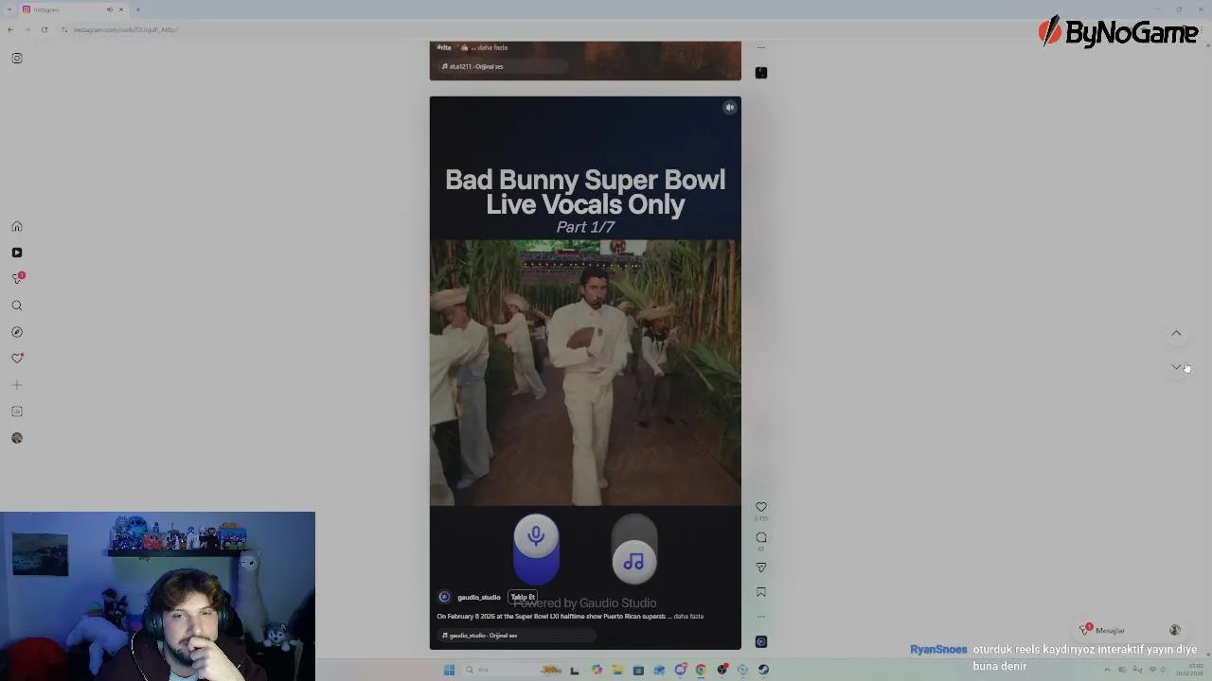Expand caption with daha fazla
Screen dimensions: 1212x681
tap(688, 617)
